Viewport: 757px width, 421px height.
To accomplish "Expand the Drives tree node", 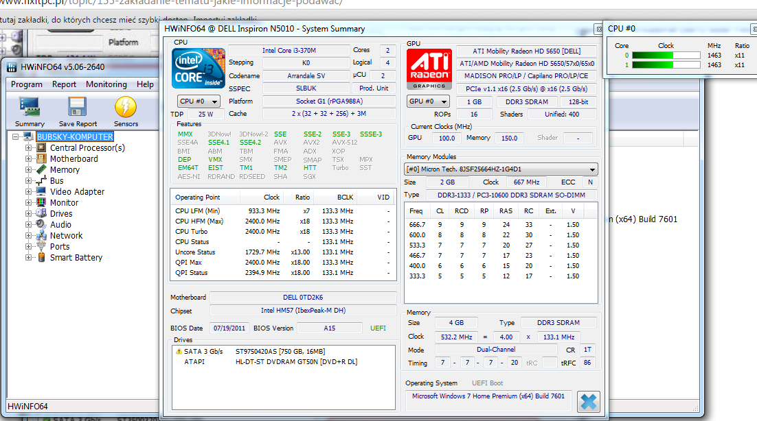I will pyautogui.click(x=28, y=213).
